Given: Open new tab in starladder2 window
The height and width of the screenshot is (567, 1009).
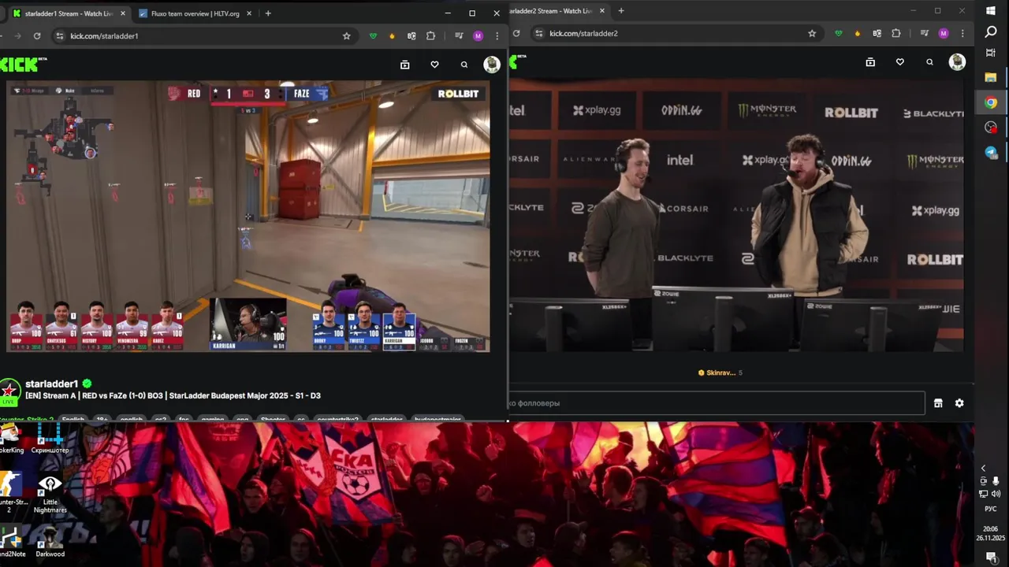Looking at the screenshot, I should tap(621, 11).
